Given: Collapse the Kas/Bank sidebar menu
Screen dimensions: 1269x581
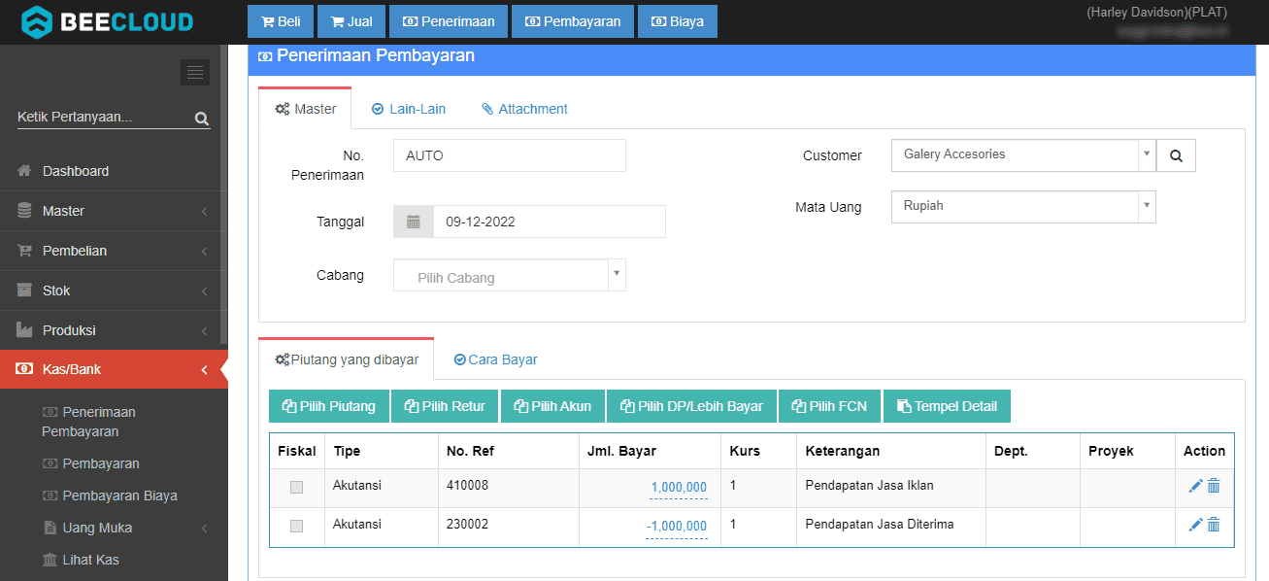Looking at the screenshot, I should pyautogui.click(x=114, y=369).
